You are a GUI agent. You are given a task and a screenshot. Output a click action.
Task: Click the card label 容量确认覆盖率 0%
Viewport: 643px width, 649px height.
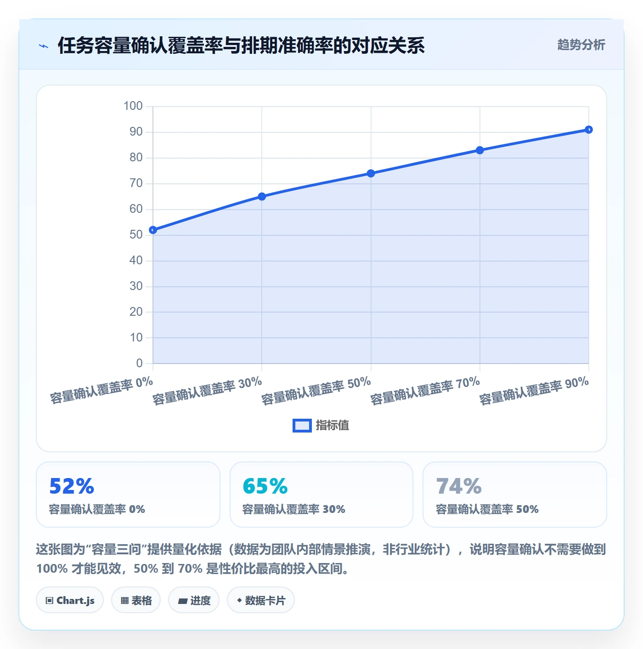click(x=97, y=509)
